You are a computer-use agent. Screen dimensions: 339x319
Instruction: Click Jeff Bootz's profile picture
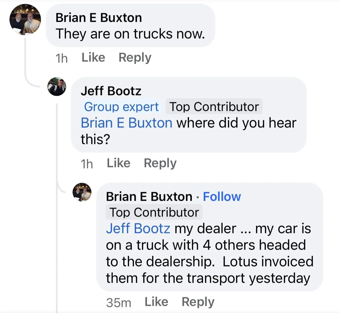coord(57,86)
